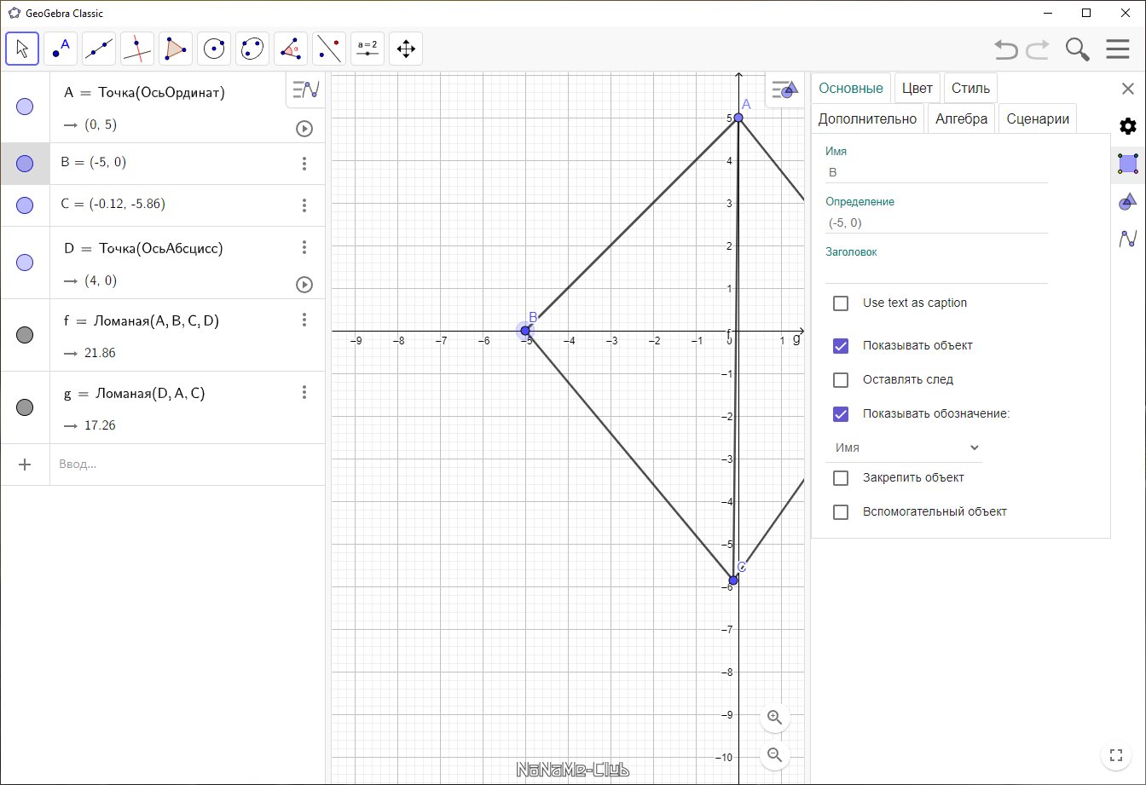Viewport: 1146px width, 785px height.
Task: Switch to the 'Цвет' tab
Action: 917,88
